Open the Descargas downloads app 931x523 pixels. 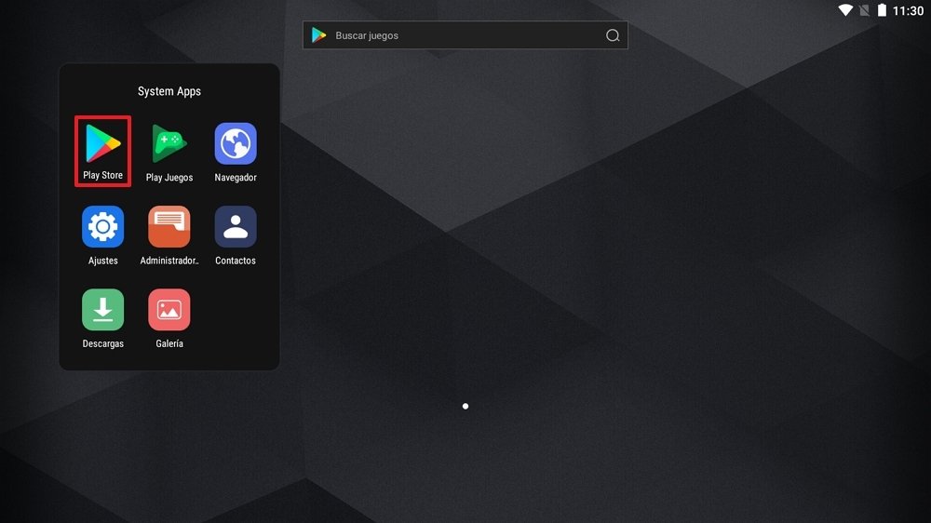pyautogui.click(x=102, y=310)
